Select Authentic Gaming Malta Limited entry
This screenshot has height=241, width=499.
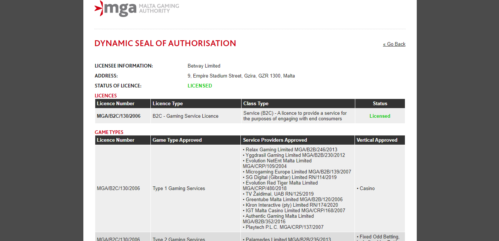pos(278,219)
